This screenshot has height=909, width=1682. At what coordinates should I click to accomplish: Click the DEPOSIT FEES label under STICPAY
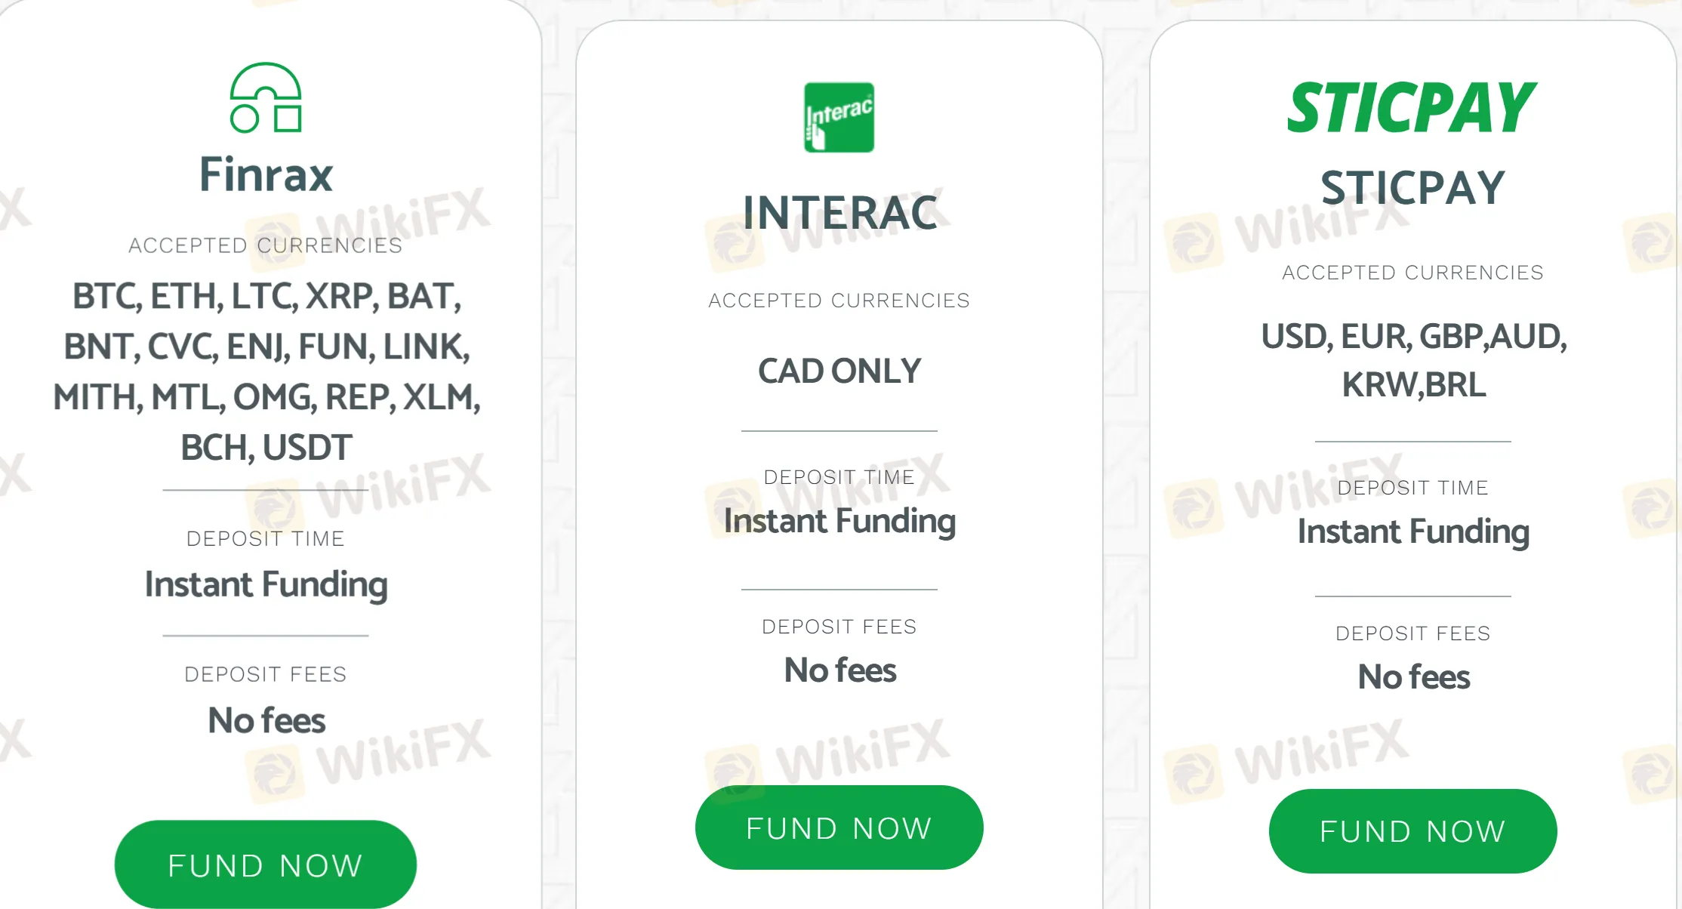pyautogui.click(x=1413, y=633)
